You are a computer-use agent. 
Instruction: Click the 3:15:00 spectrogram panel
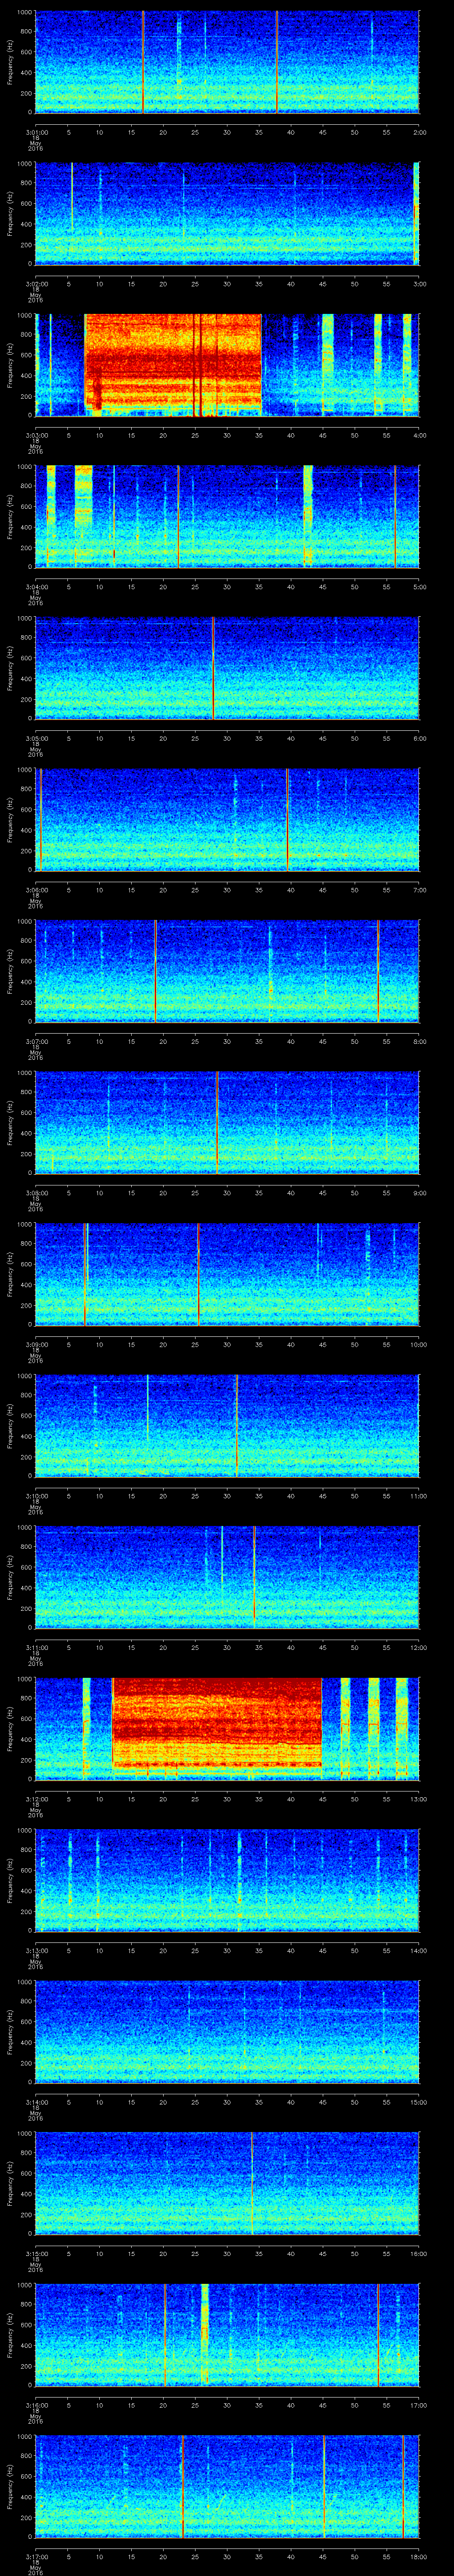[227, 2183]
